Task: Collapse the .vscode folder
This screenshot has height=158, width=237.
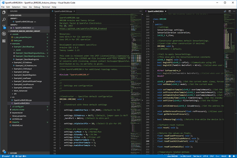Action: (14, 34)
